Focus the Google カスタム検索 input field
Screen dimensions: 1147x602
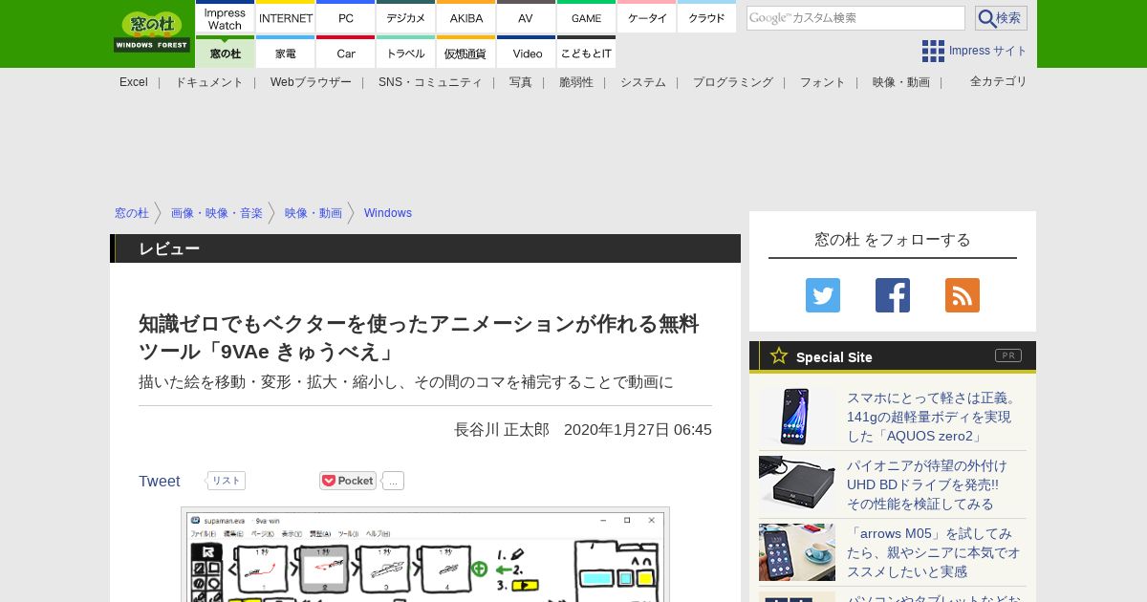855,18
